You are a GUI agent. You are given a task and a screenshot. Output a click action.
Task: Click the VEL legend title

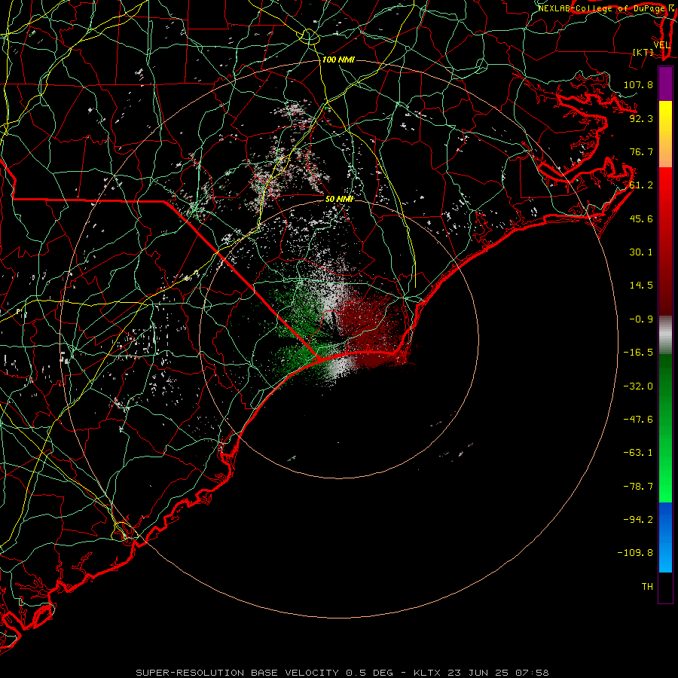pyautogui.click(x=661, y=45)
